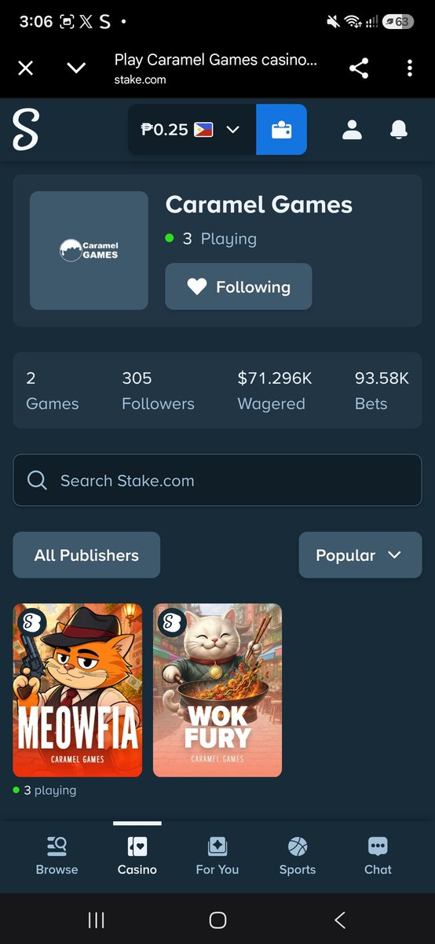Tap the Android back arrow
Screen dimensions: 435x944
tap(339, 920)
